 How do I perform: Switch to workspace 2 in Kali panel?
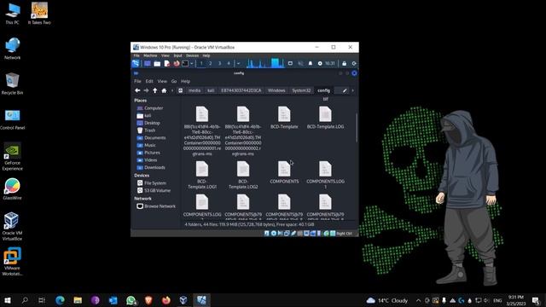[211, 63]
